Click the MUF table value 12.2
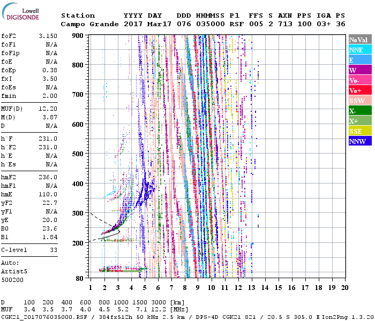 click(x=159, y=310)
